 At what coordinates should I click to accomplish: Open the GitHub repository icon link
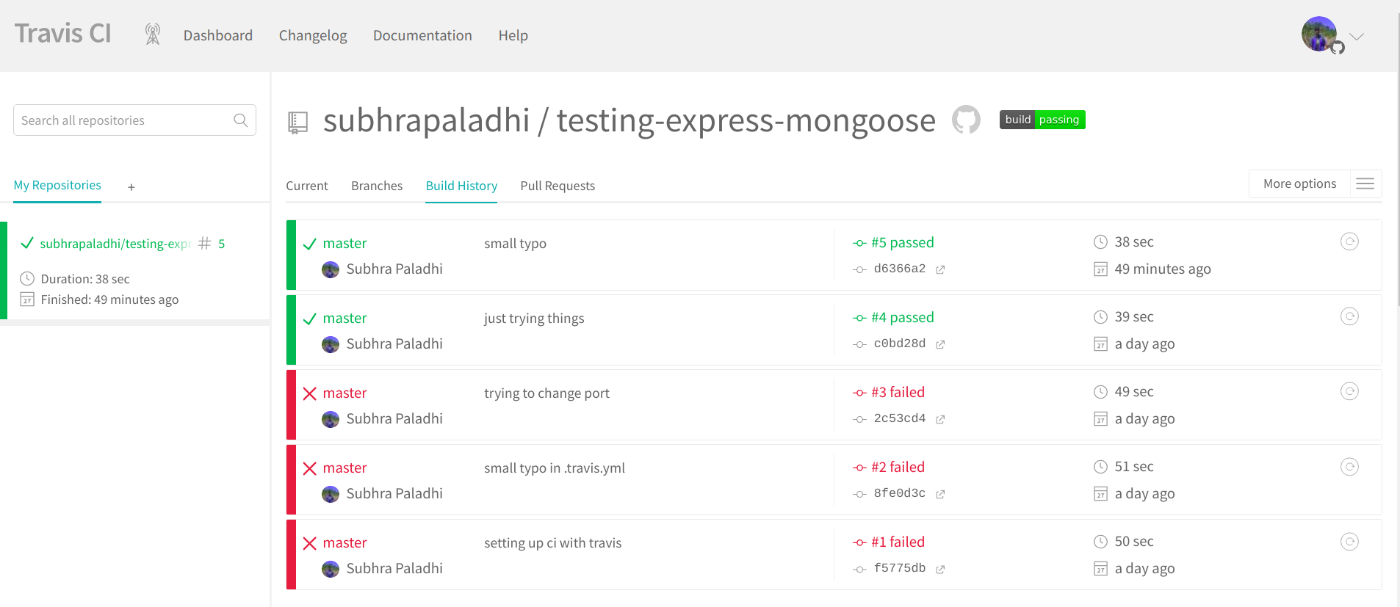[x=966, y=120]
